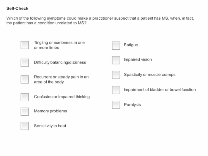Click the Difficulty balancing/dizziness label
This screenshot has height=156, width=208.
[x=60, y=62]
